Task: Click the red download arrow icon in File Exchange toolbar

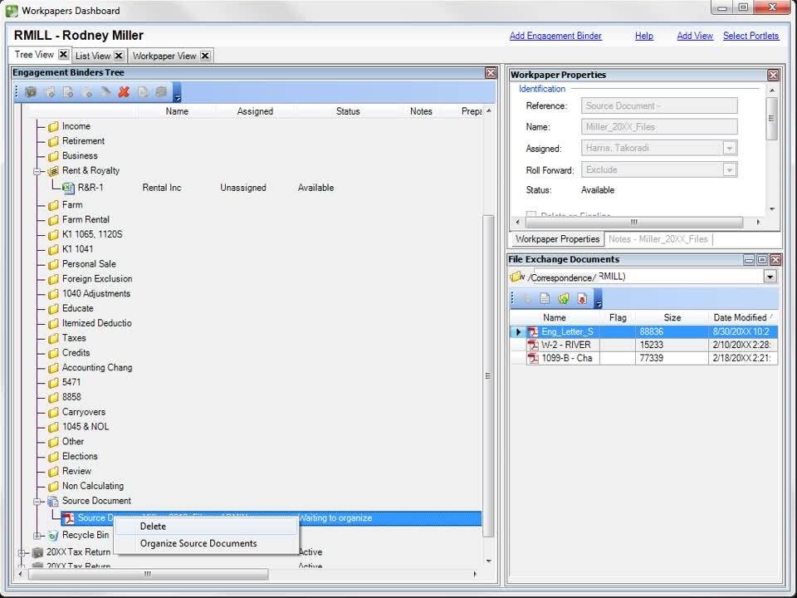Action: [582, 299]
